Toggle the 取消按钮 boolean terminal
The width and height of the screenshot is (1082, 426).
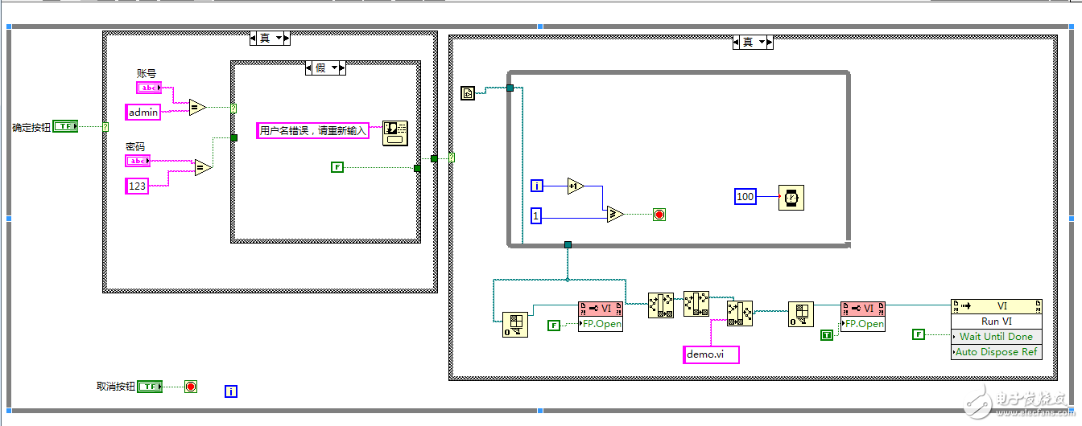(x=150, y=387)
